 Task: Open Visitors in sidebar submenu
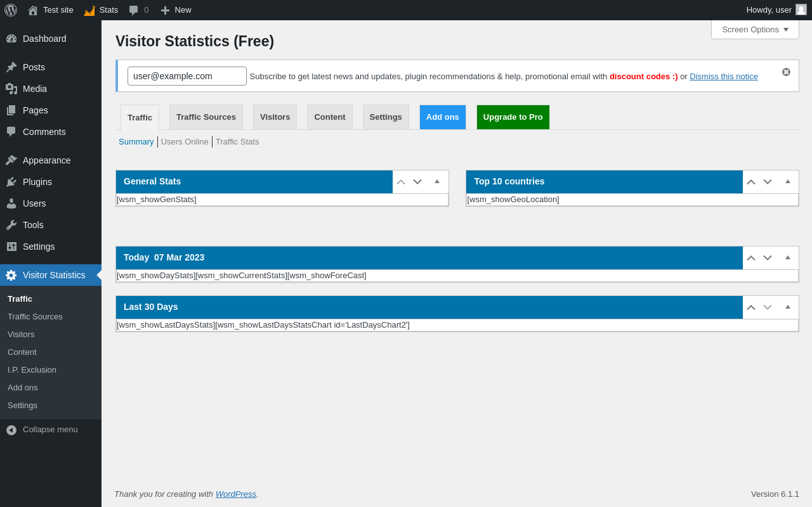point(21,335)
